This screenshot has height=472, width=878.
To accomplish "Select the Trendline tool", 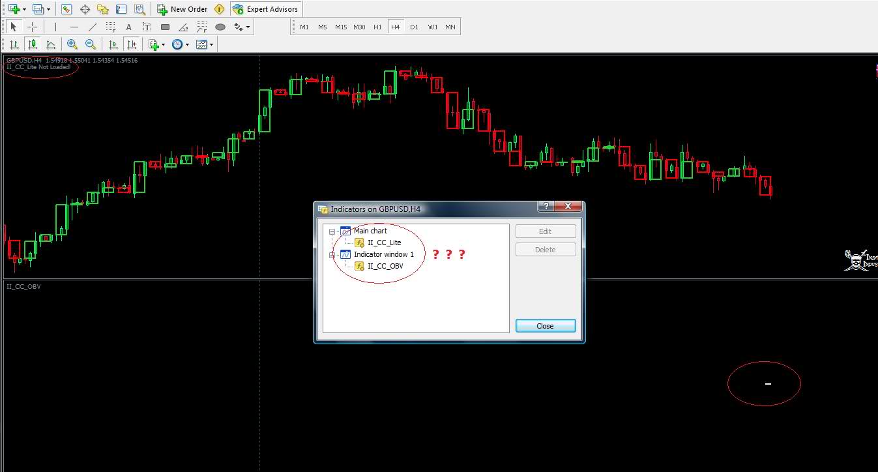I will pos(93,27).
